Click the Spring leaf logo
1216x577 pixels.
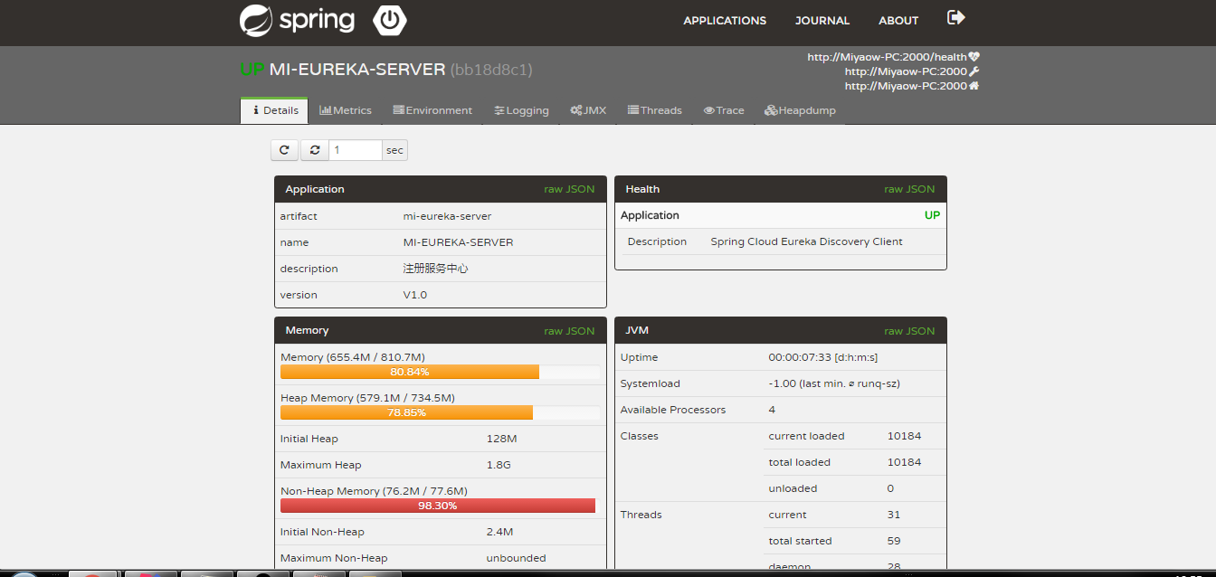tap(255, 20)
